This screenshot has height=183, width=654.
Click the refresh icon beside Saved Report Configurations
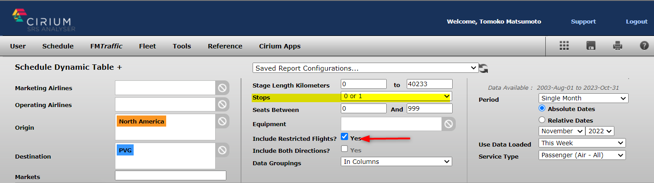coord(484,68)
